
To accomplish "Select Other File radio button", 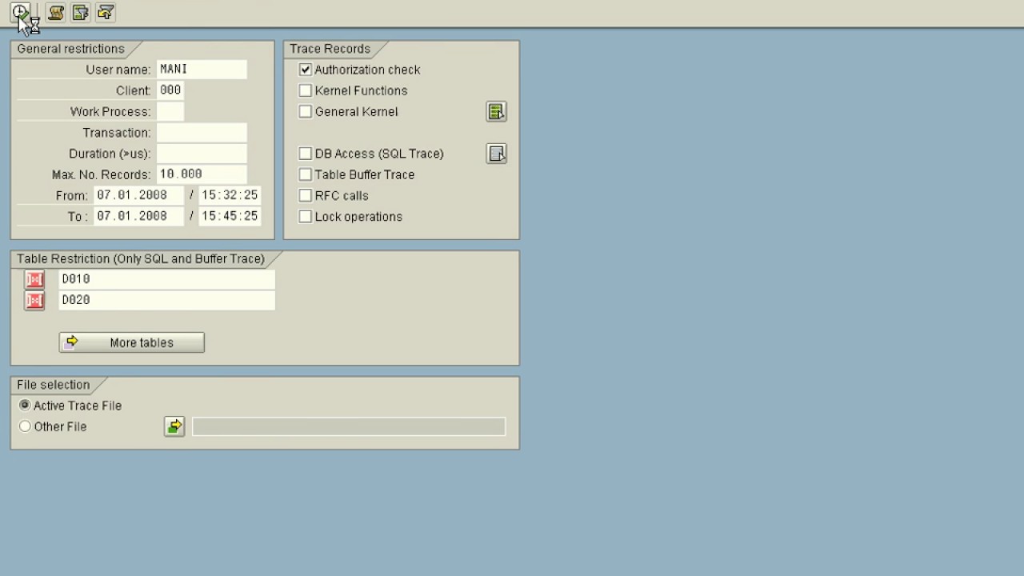I will 25,426.
